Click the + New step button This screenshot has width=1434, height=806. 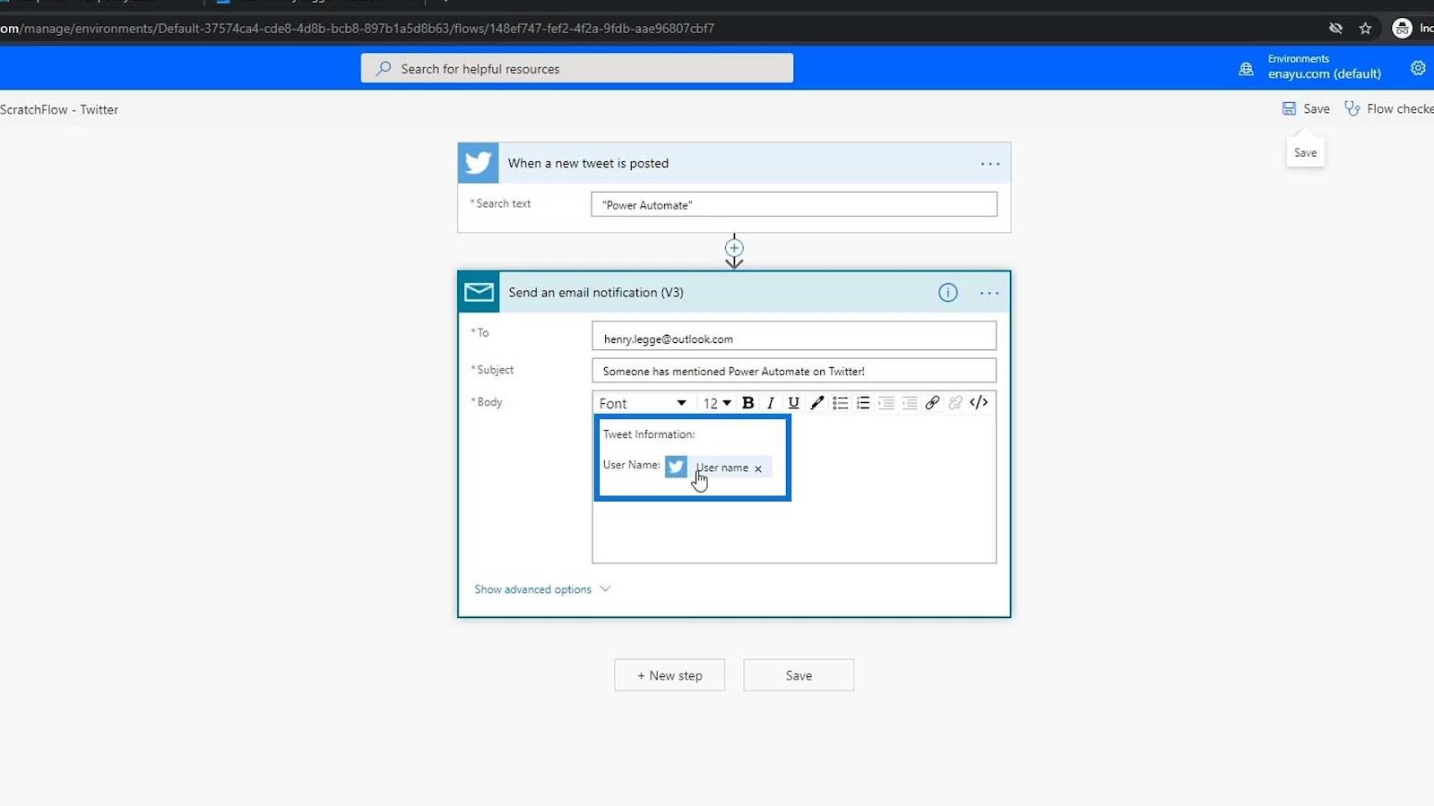(x=669, y=675)
